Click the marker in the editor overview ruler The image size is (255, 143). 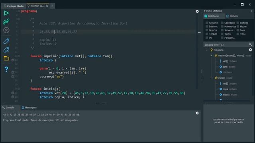(199, 33)
